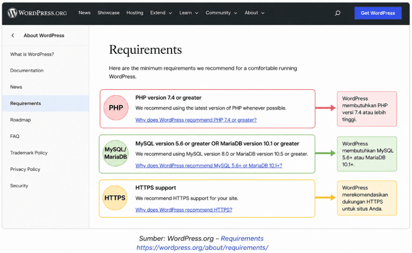The image size is (412, 253).
Task: Open 'Why does WordPress recommend PHP 7.4' link
Action: point(196,120)
